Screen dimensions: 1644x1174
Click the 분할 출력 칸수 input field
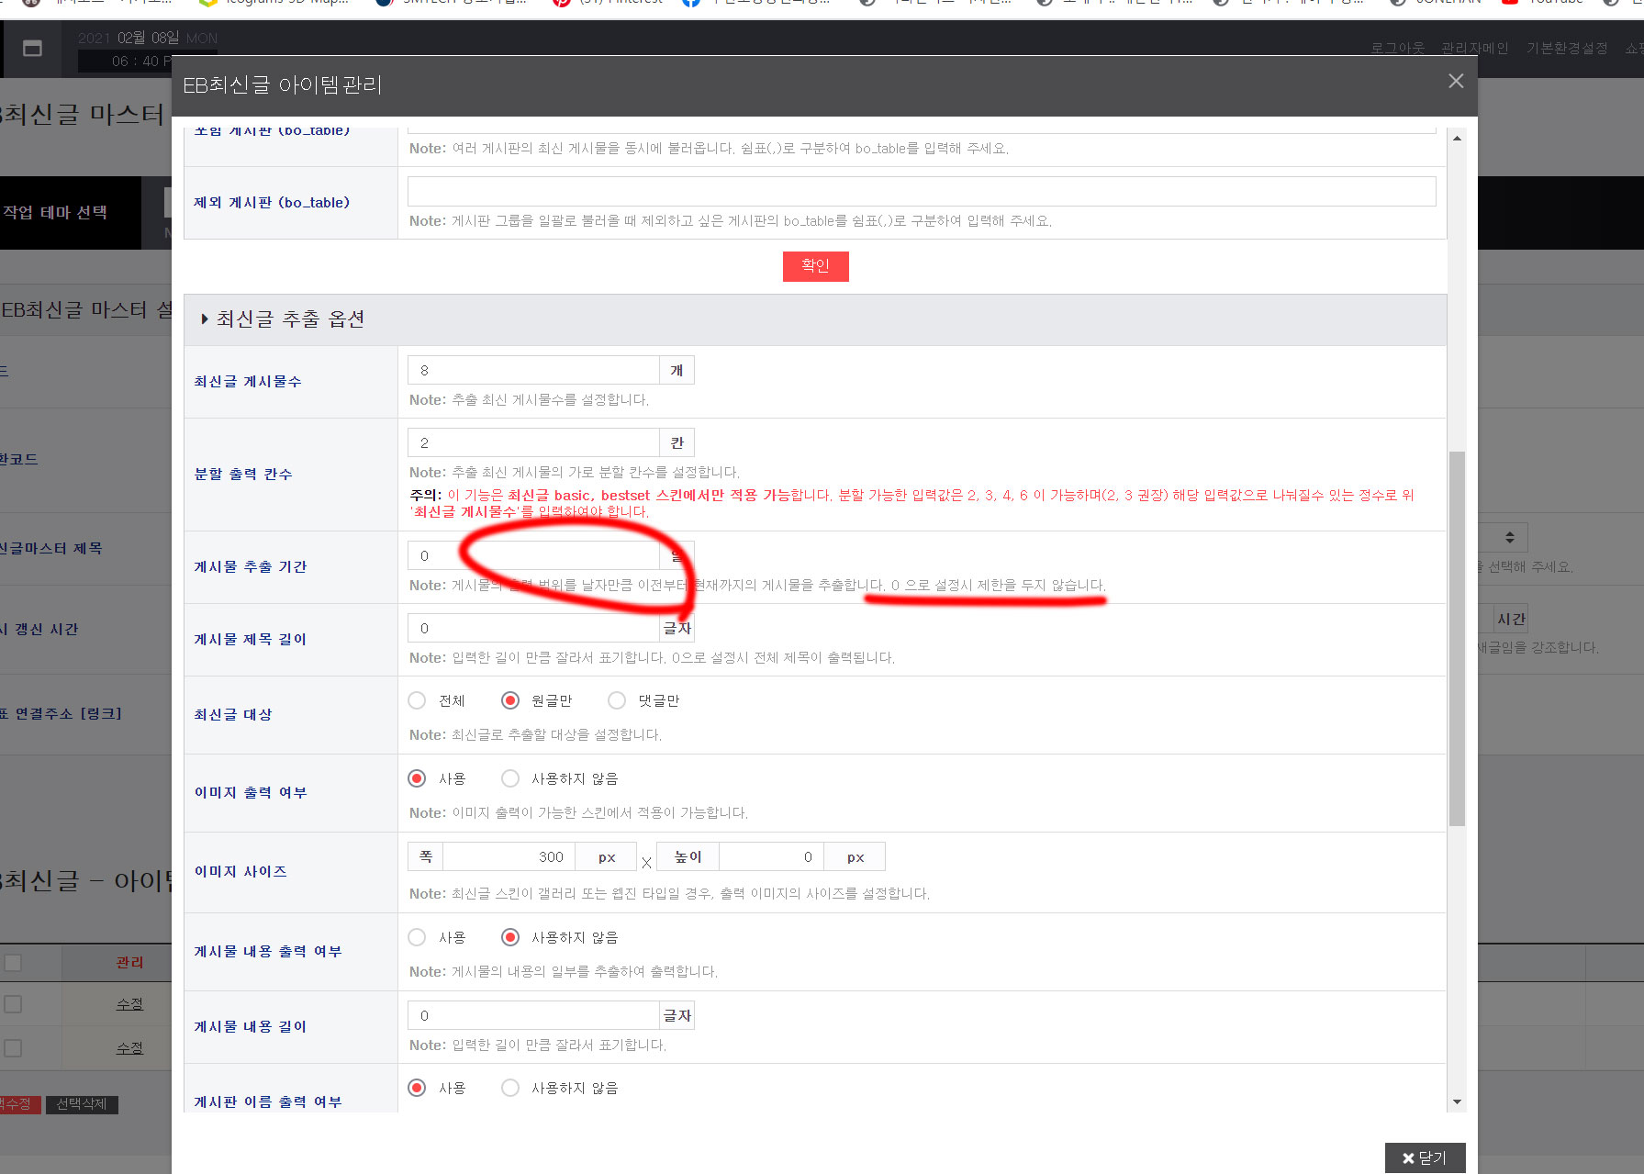[533, 442]
